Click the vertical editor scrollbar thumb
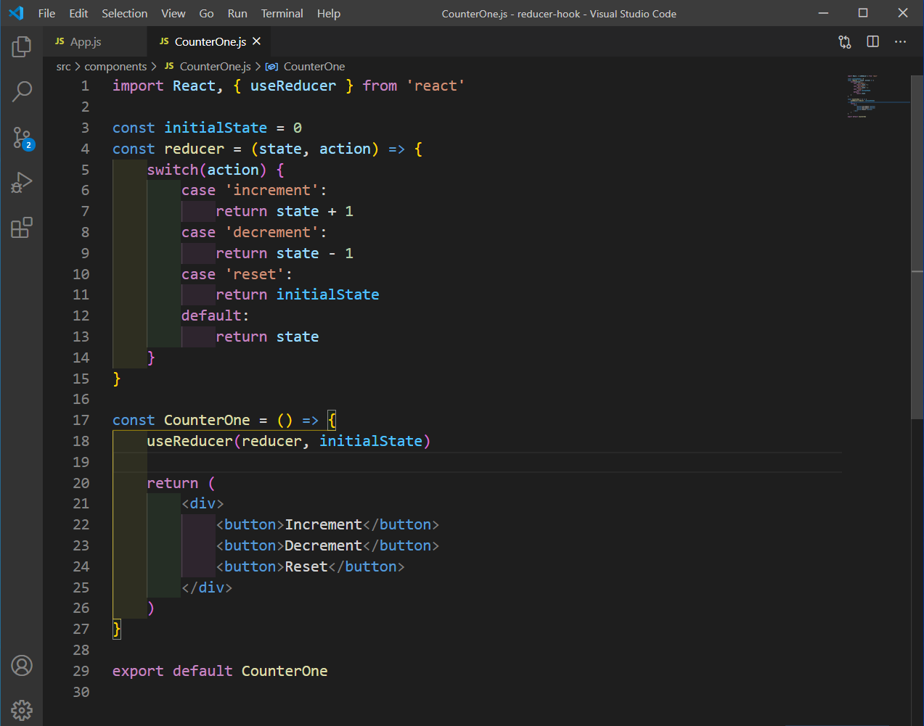Screen dimensions: 924x726 click(917, 247)
